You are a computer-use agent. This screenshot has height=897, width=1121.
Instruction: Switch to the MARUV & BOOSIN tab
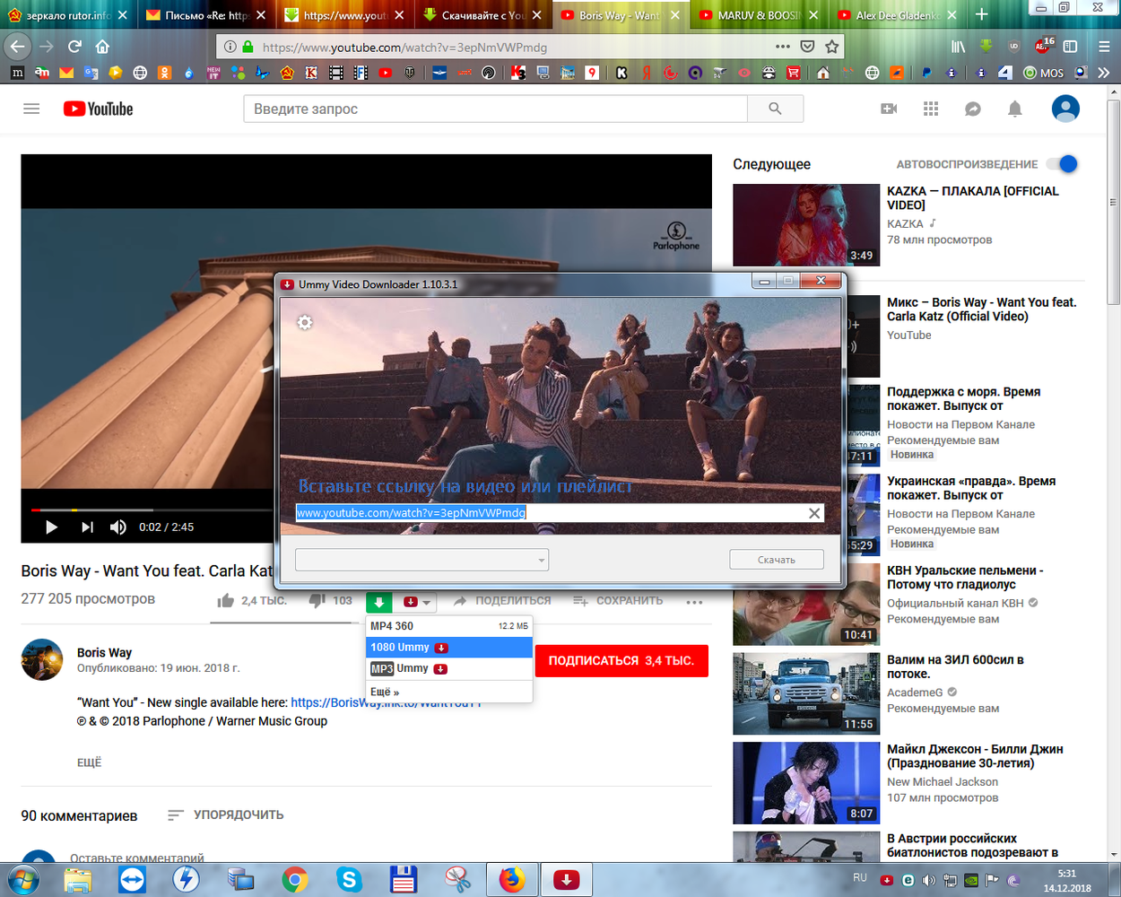tap(758, 15)
